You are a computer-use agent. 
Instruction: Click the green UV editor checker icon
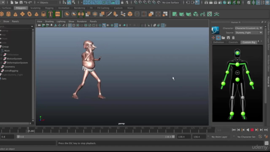210,14
